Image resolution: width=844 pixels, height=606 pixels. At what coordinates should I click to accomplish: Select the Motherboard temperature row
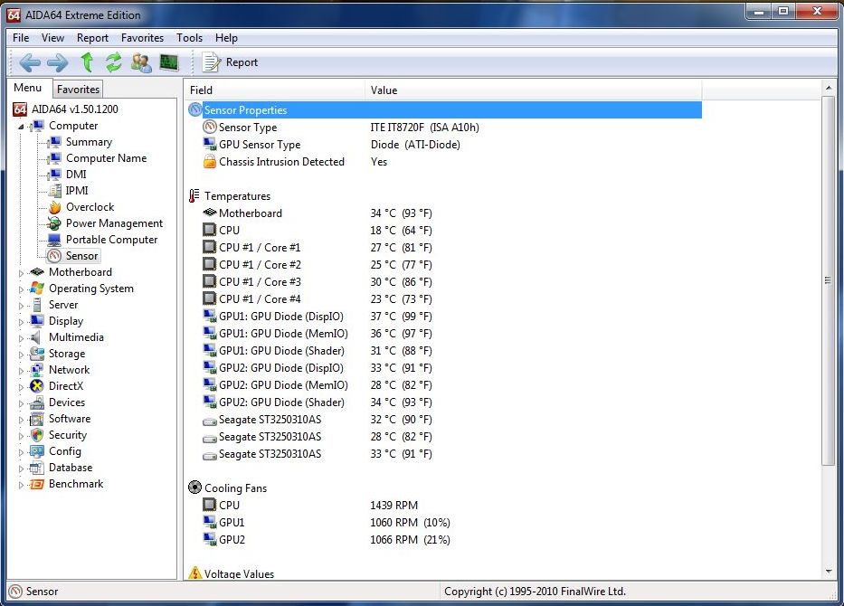[x=444, y=213]
